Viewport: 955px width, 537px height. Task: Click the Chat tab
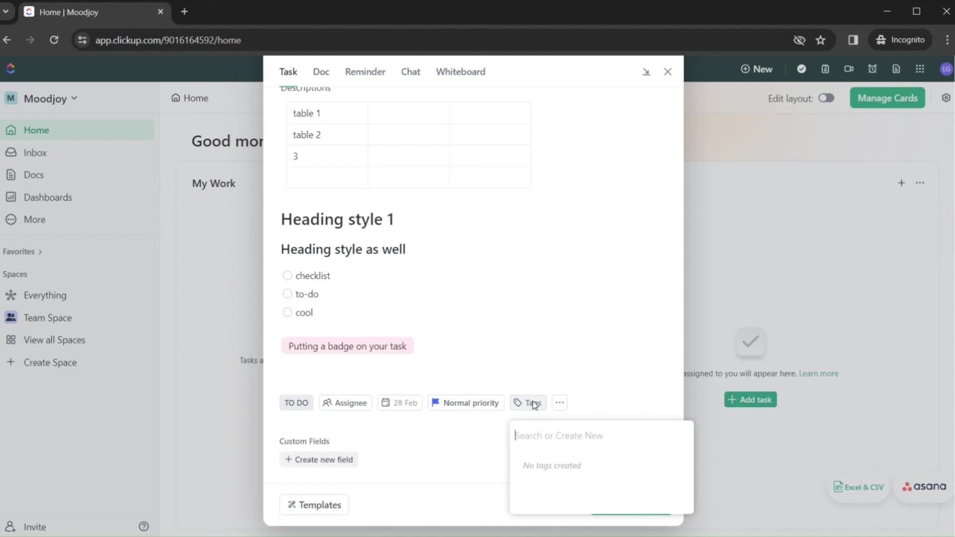(x=410, y=72)
